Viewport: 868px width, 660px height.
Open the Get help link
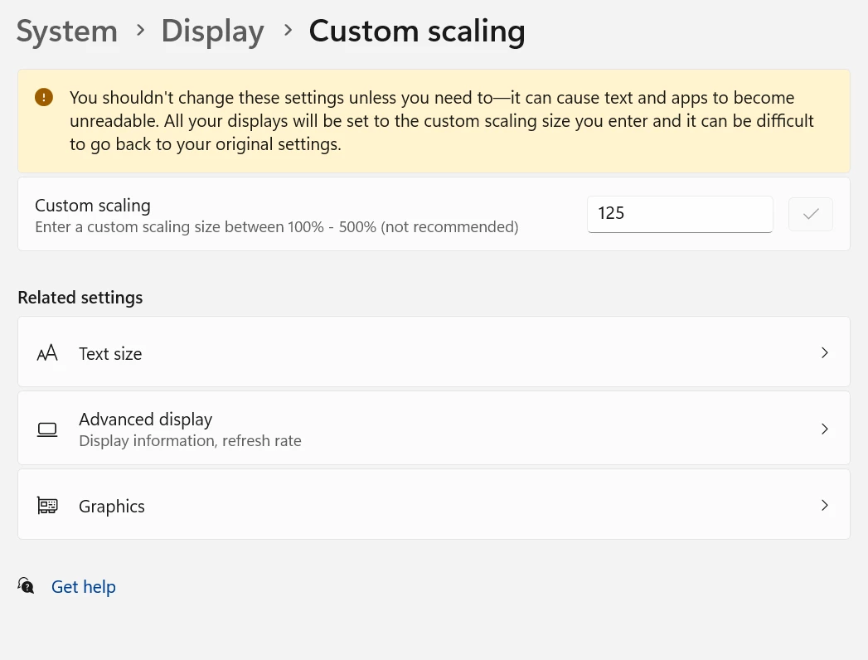click(84, 587)
